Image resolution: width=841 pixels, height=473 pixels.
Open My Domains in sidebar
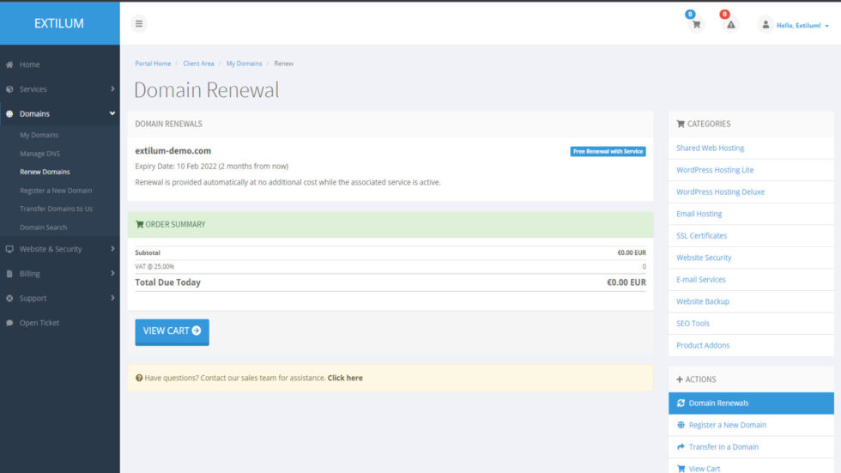point(39,135)
